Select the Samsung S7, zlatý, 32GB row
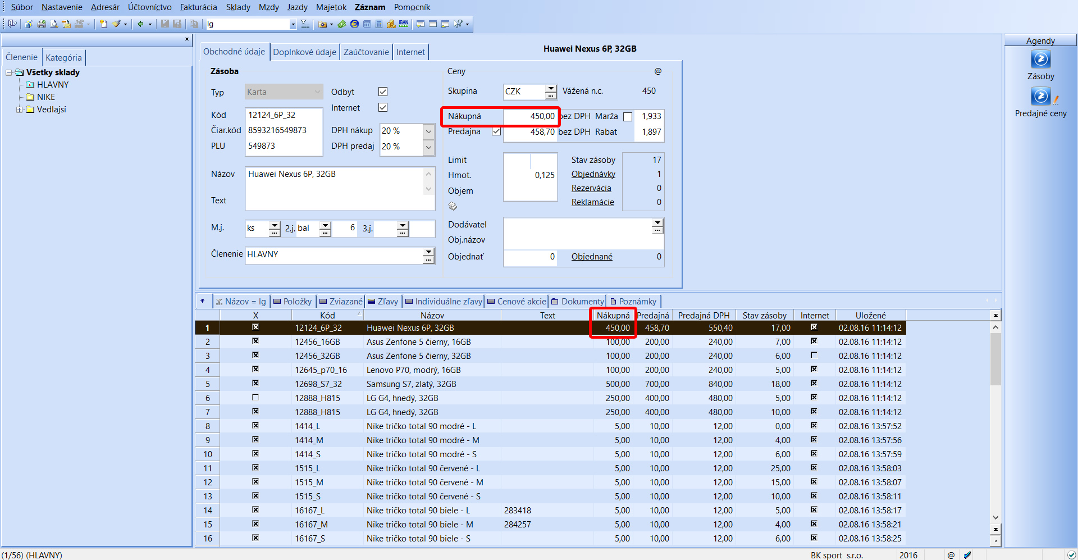Viewport: 1078px width, 560px height. click(x=550, y=384)
